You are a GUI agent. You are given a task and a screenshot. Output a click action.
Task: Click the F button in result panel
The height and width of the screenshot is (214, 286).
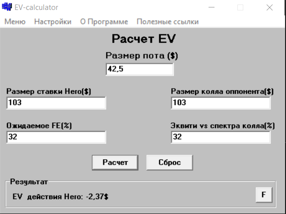tap(264, 195)
